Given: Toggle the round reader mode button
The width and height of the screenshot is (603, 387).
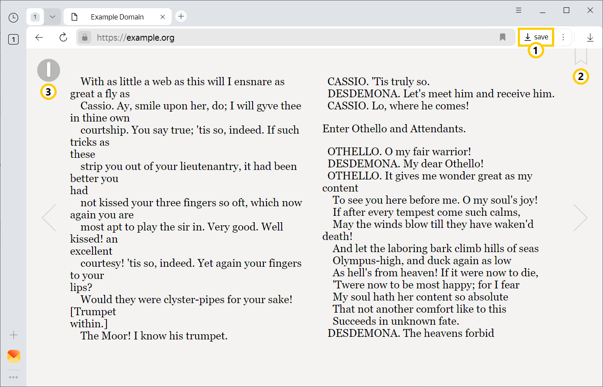Looking at the screenshot, I should (x=48, y=70).
